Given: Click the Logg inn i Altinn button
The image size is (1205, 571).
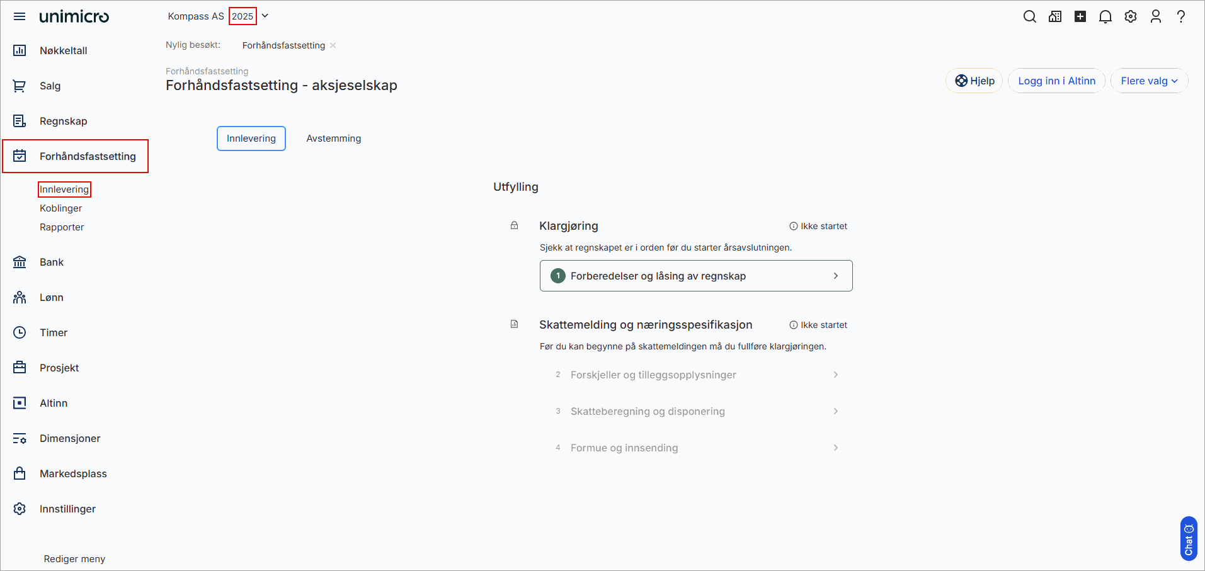Looking at the screenshot, I should pos(1056,81).
